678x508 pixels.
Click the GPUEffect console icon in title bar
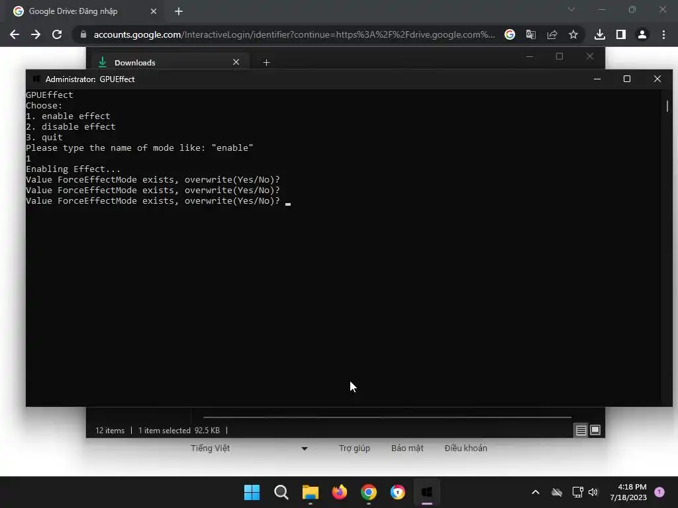coord(36,79)
